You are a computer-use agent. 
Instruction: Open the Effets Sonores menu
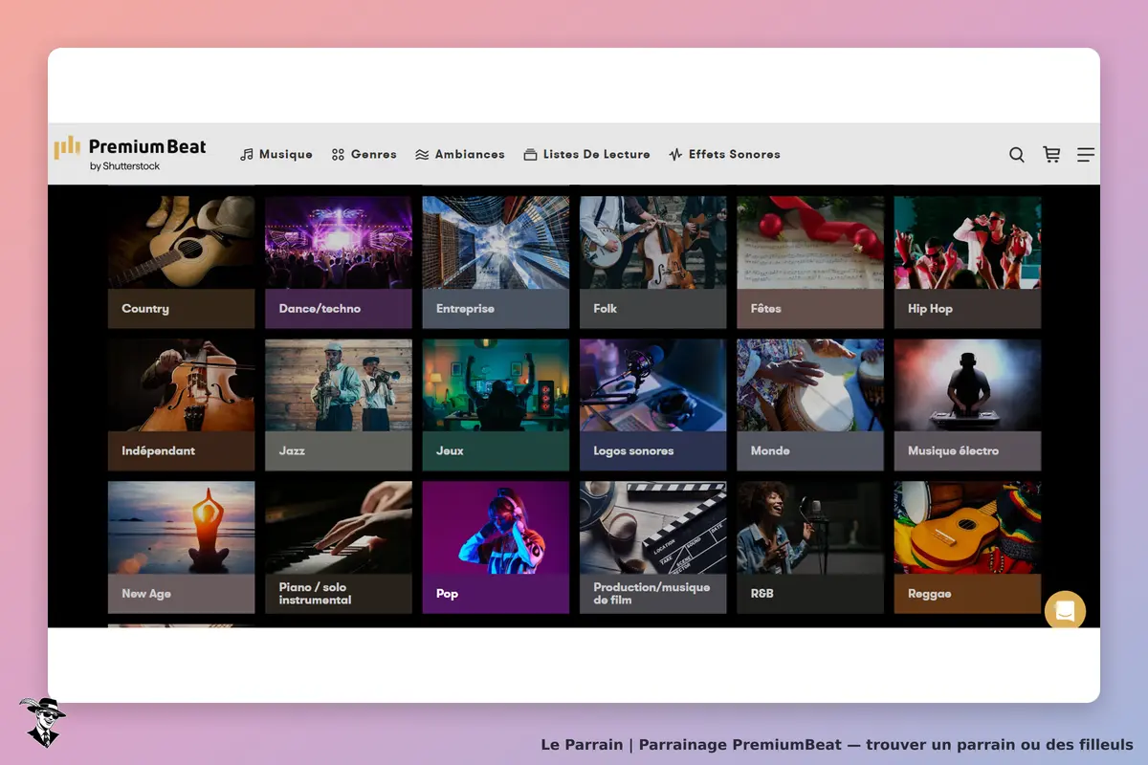click(x=724, y=154)
